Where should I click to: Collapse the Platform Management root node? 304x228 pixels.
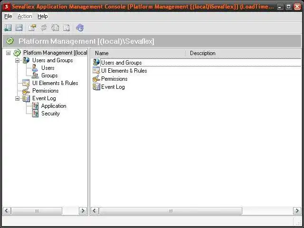(8, 53)
